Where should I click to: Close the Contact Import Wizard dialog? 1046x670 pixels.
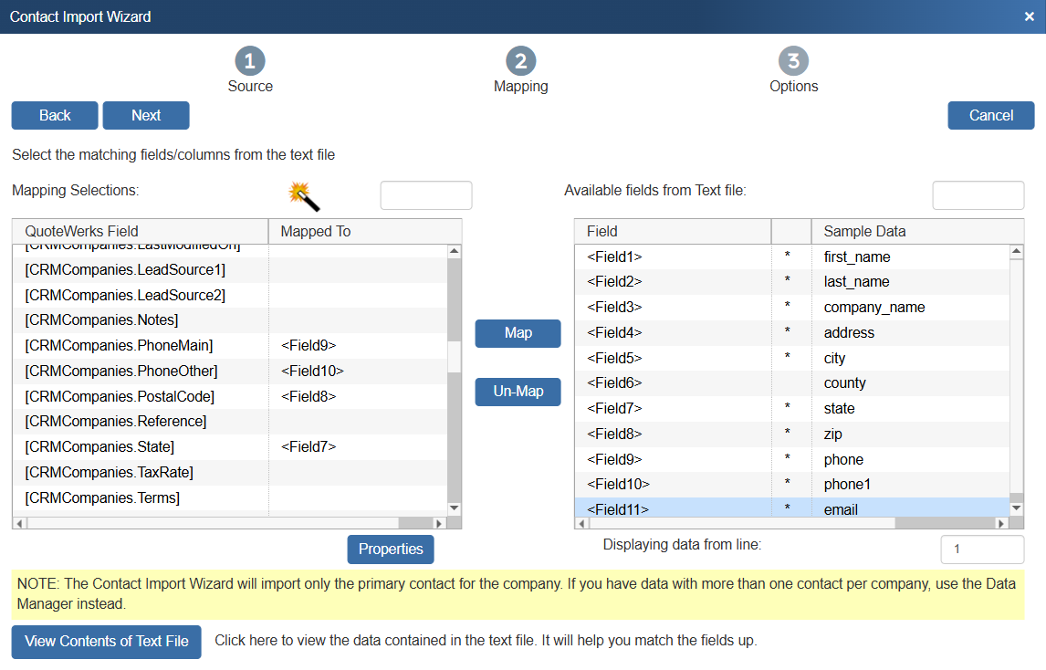pyautogui.click(x=1029, y=16)
